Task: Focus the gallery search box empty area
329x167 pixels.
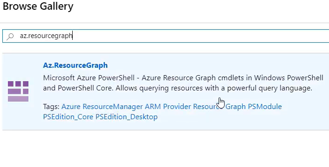Action: click(x=199, y=36)
